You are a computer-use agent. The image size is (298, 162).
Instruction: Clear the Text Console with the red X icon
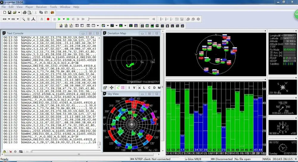(x=11, y=152)
